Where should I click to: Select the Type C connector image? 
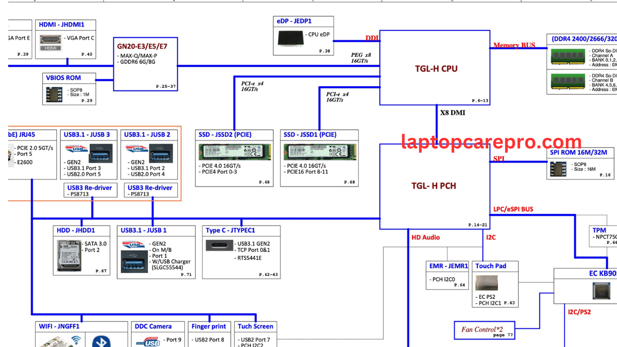[x=221, y=245]
